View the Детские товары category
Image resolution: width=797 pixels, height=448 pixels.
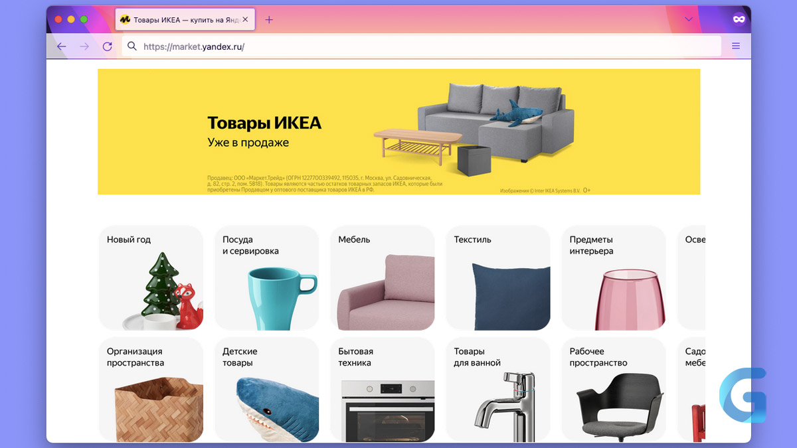click(266, 390)
